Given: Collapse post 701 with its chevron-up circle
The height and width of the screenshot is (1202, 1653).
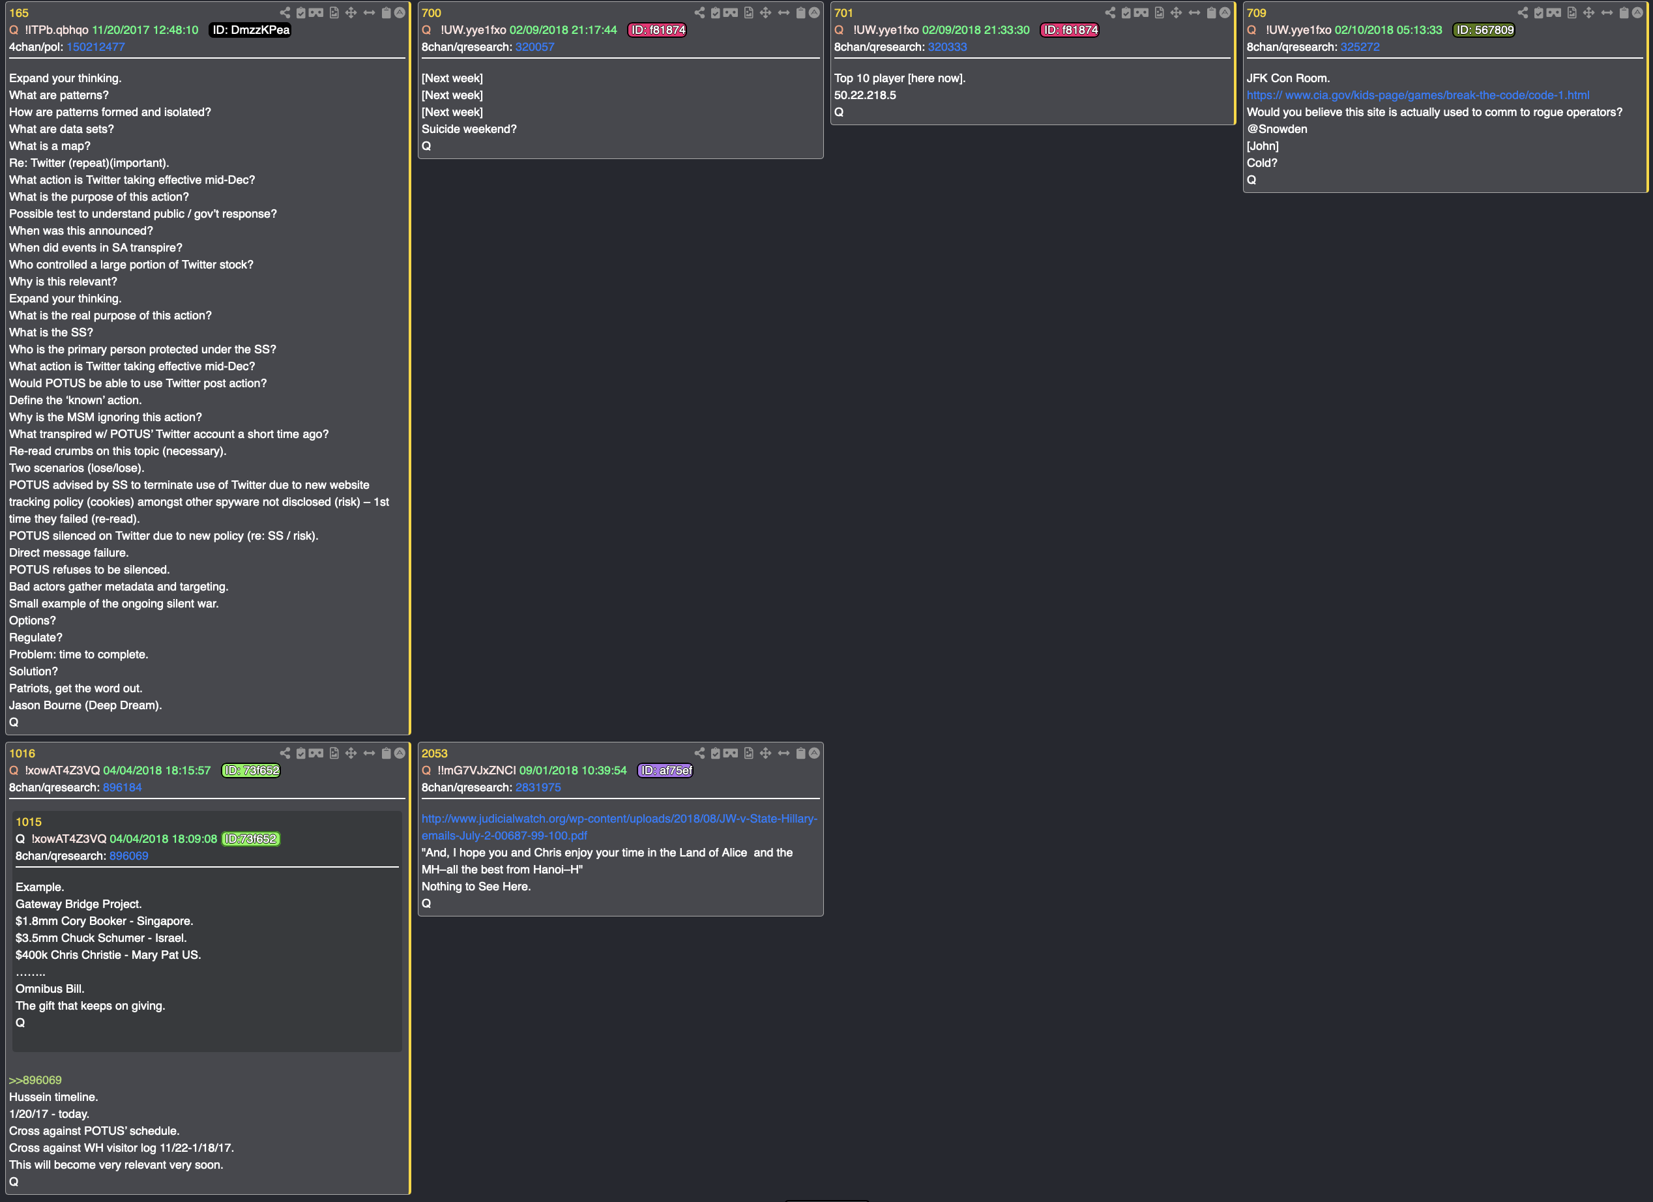Looking at the screenshot, I should point(1225,12).
